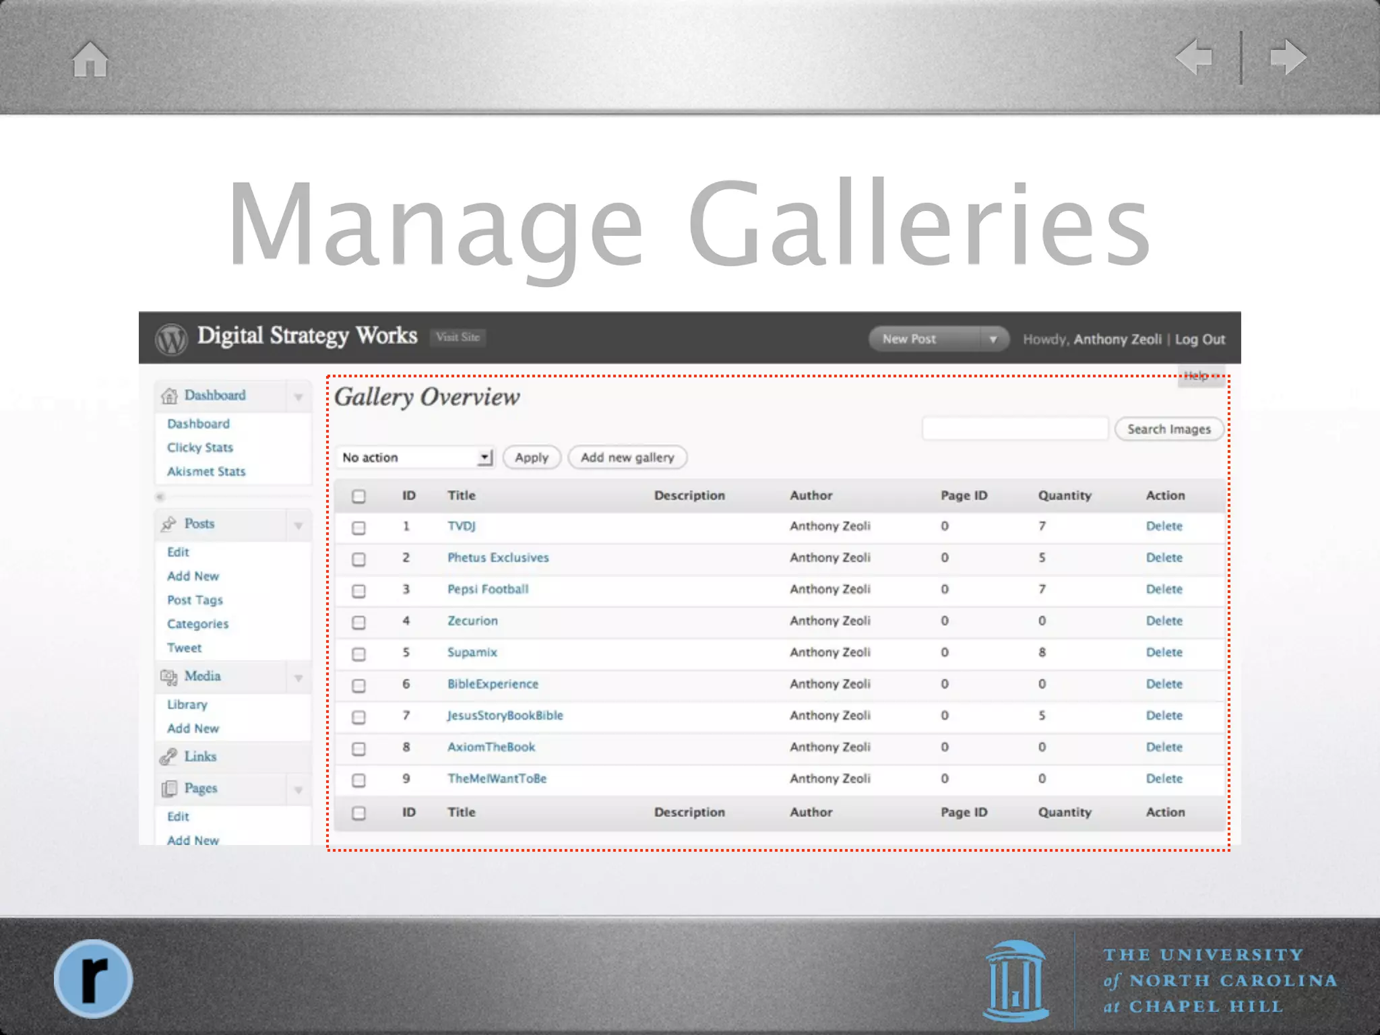
Task: Click the Search Images button
Action: (1169, 429)
